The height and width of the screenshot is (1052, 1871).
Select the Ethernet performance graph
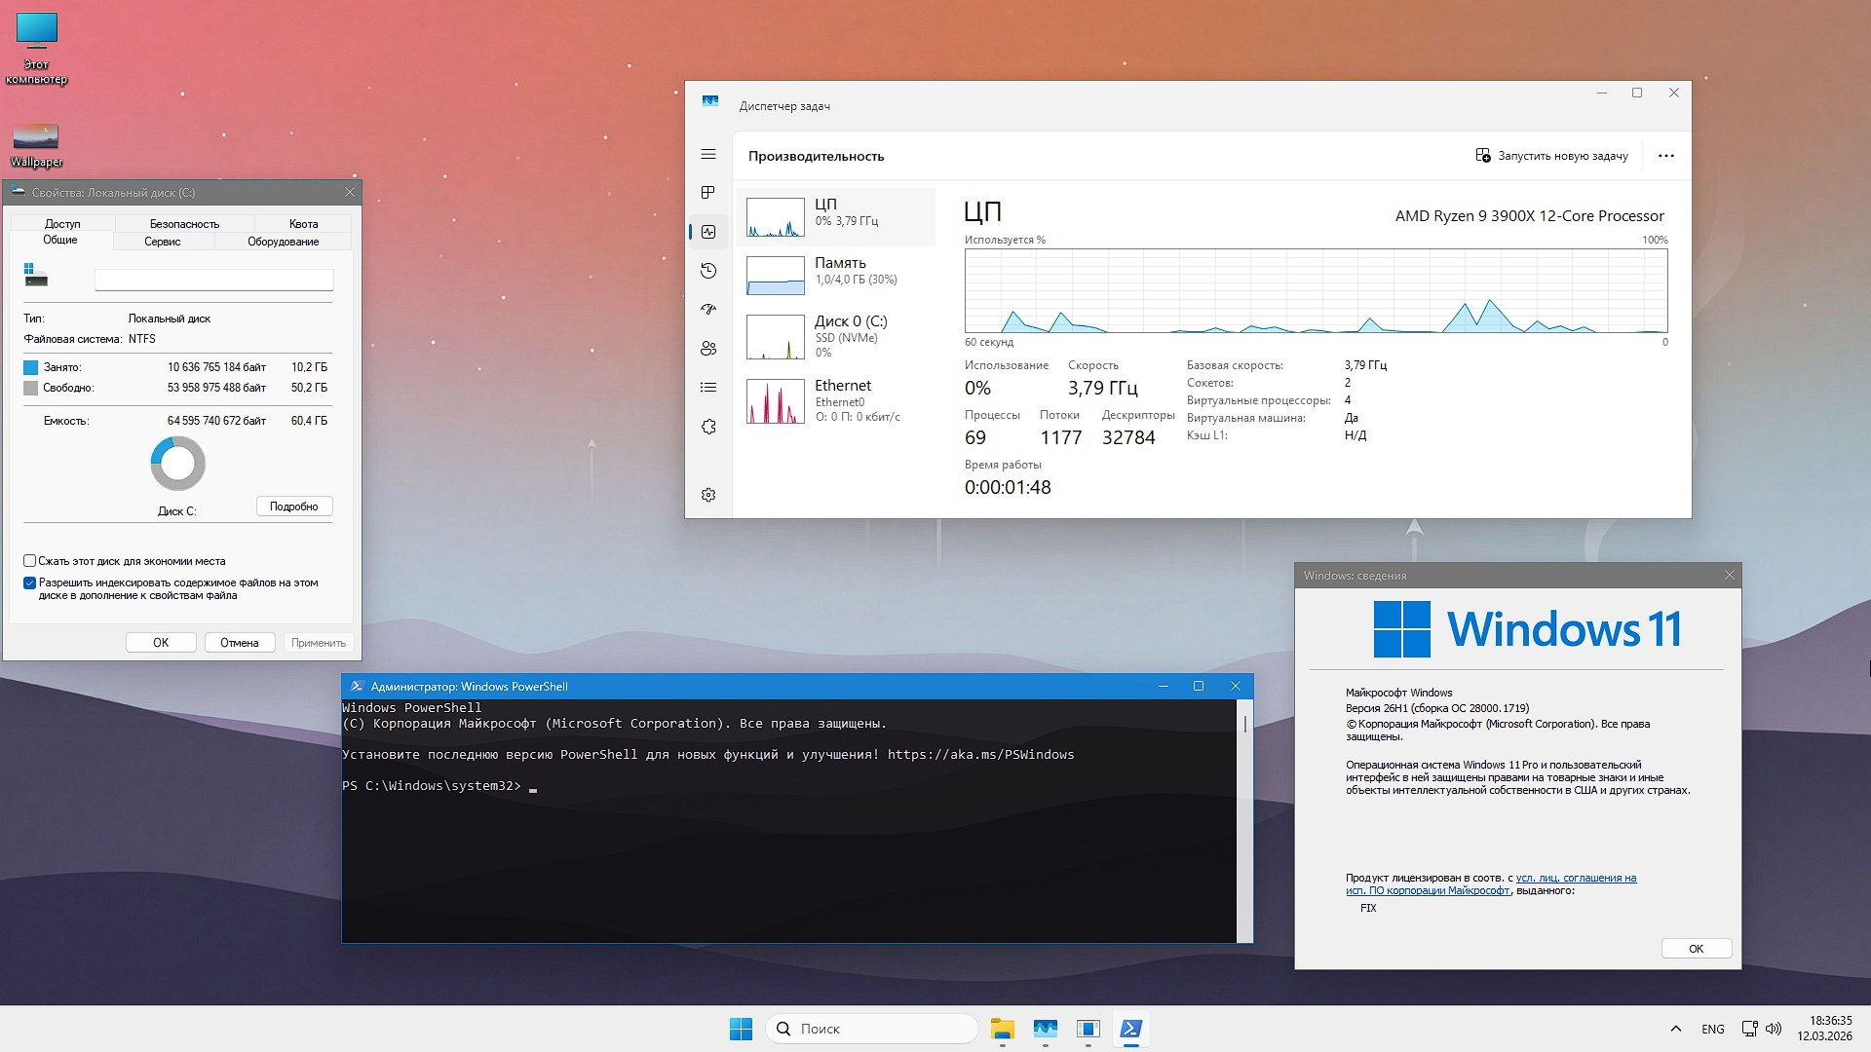(838, 400)
